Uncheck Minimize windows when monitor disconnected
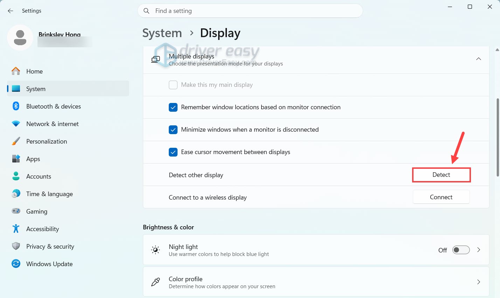 [173, 130]
